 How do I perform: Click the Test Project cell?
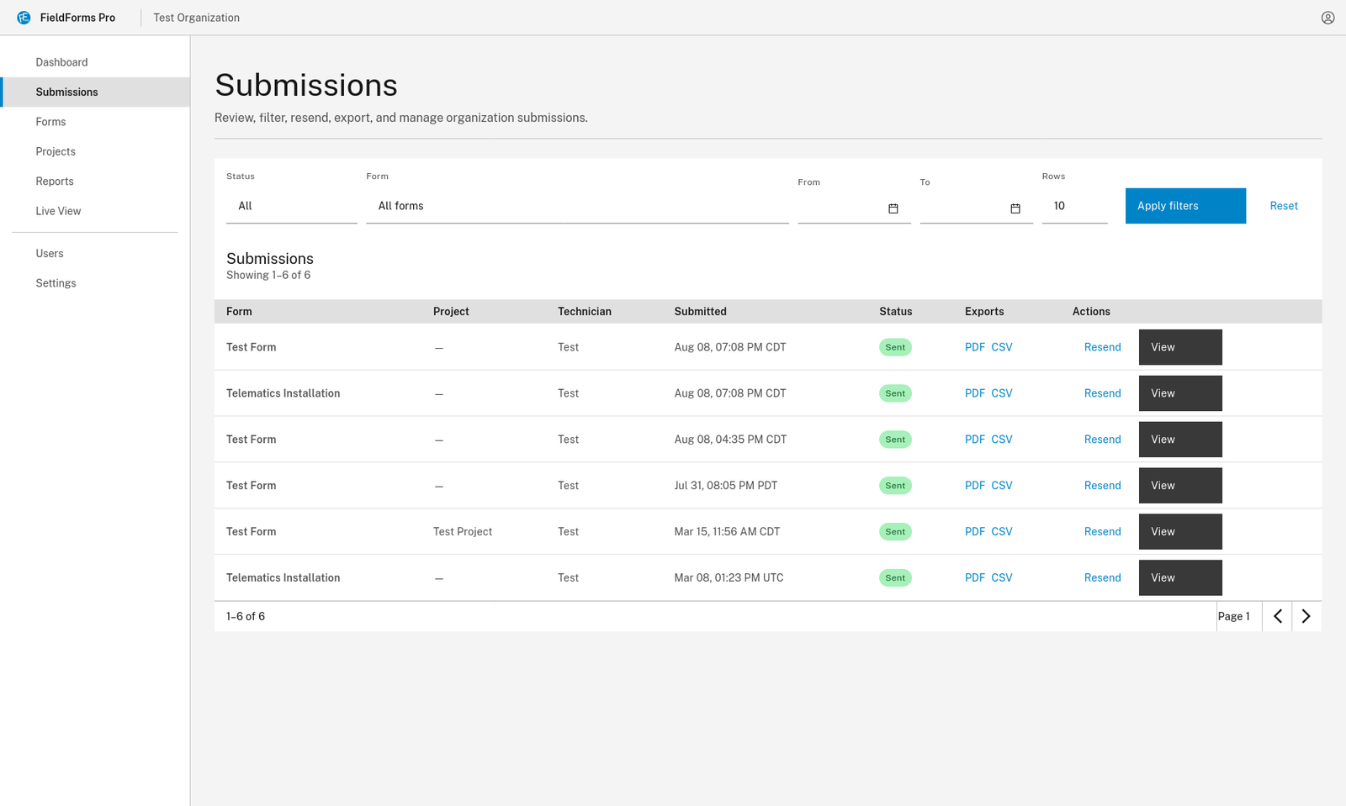coord(463,532)
